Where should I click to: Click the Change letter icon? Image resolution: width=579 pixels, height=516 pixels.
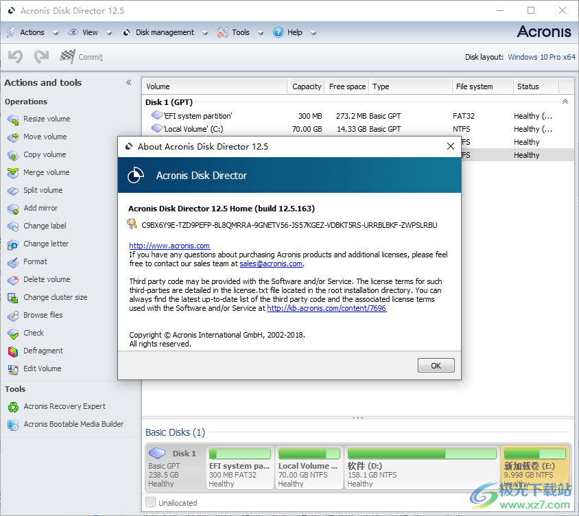13,244
